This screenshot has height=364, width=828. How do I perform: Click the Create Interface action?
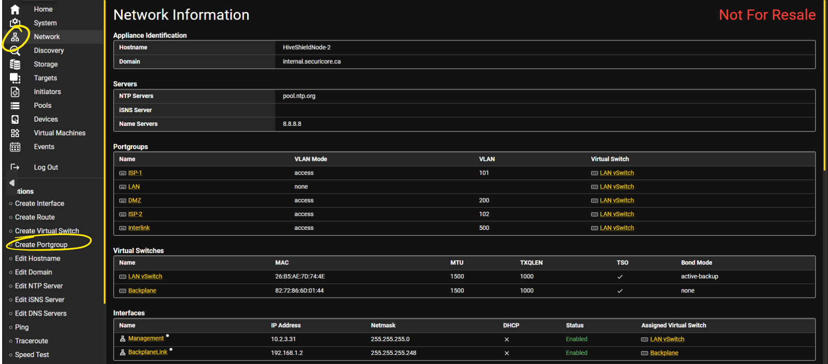40,203
